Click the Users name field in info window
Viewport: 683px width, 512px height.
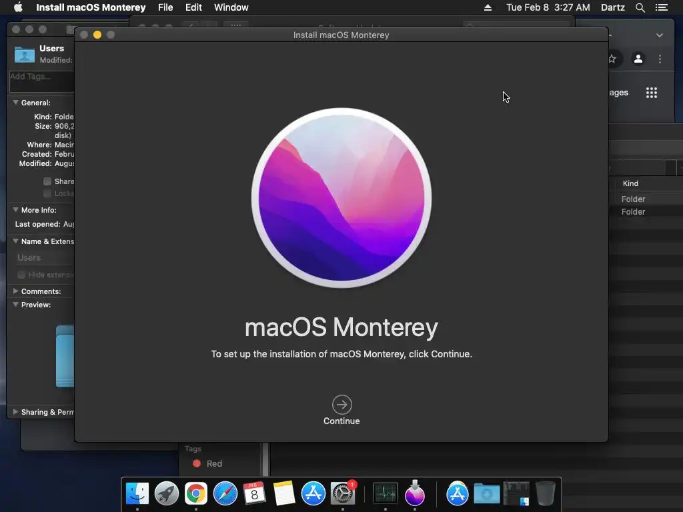click(43, 258)
